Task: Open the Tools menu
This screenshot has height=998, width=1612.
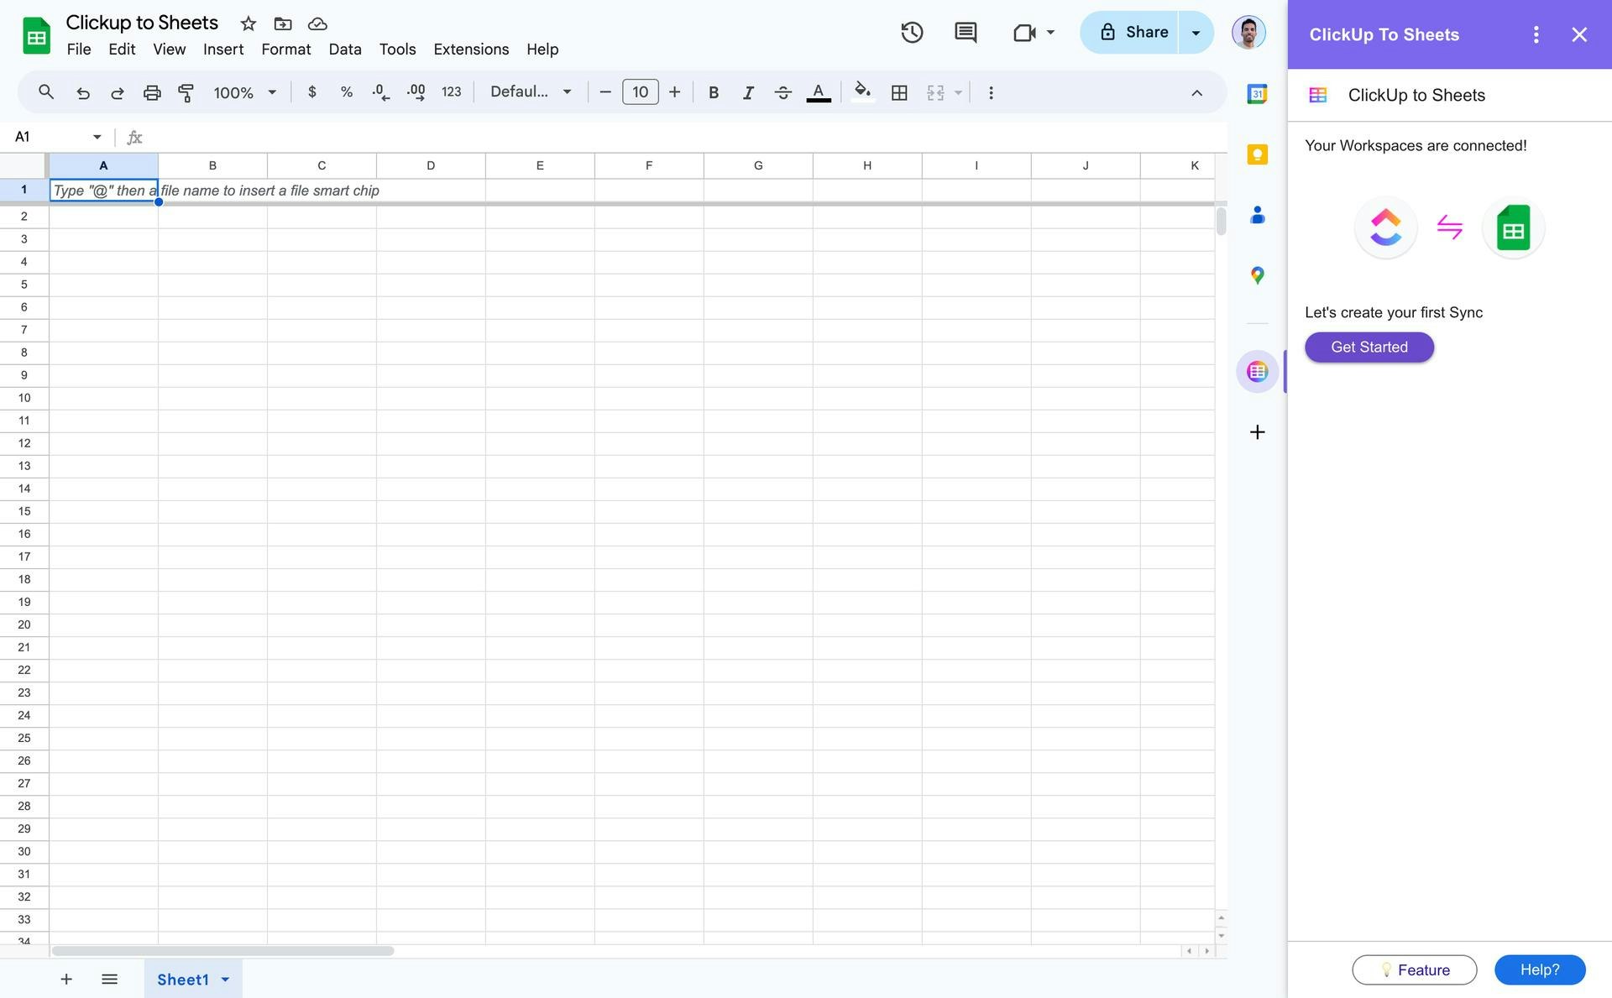Action: [397, 50]
